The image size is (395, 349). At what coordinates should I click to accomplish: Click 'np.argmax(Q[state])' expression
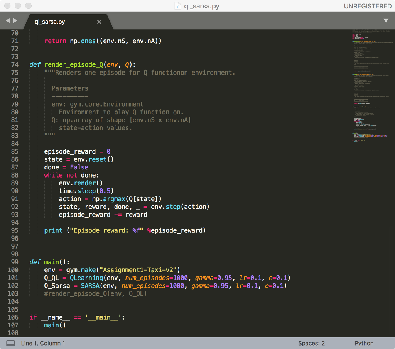click(127, 199)
